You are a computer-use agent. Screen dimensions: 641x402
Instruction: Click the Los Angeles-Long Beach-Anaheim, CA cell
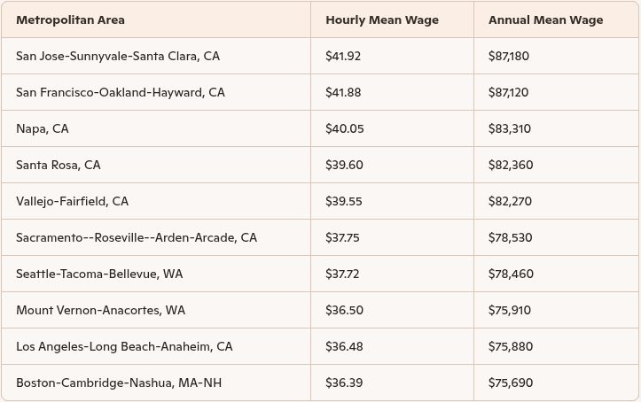click(x=124, y=346)
